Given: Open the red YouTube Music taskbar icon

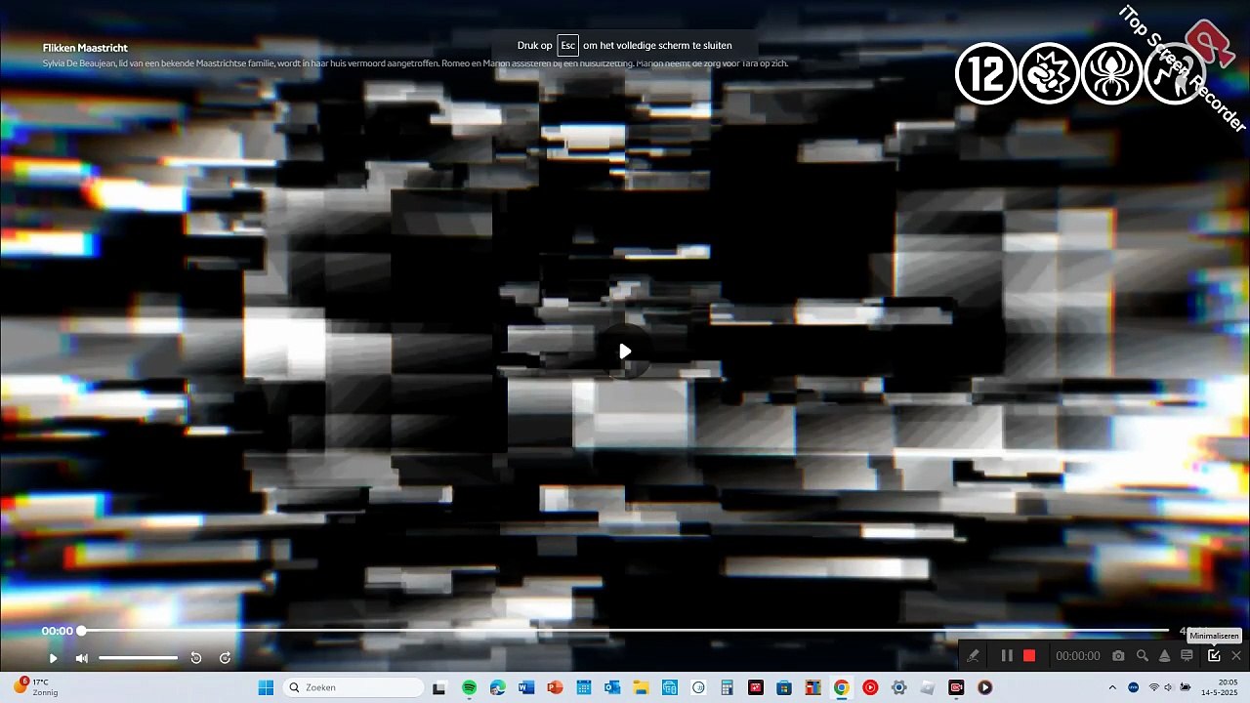Looking at the screenshot, I should pos(870,687).
